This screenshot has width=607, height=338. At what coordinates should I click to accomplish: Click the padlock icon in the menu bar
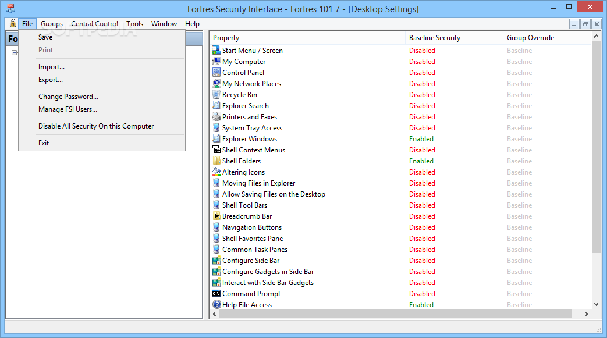[x=13, y=23]
